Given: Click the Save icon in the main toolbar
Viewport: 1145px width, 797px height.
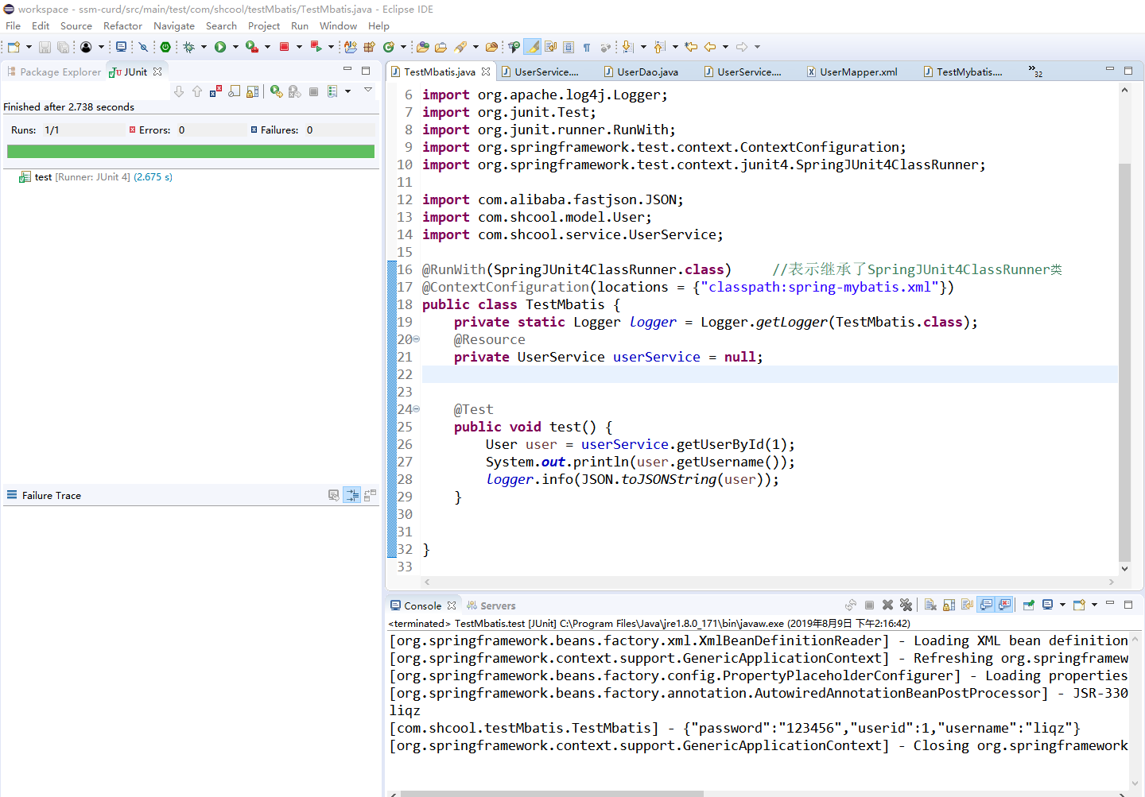Looking at the screenshot, I should (45, 48).
